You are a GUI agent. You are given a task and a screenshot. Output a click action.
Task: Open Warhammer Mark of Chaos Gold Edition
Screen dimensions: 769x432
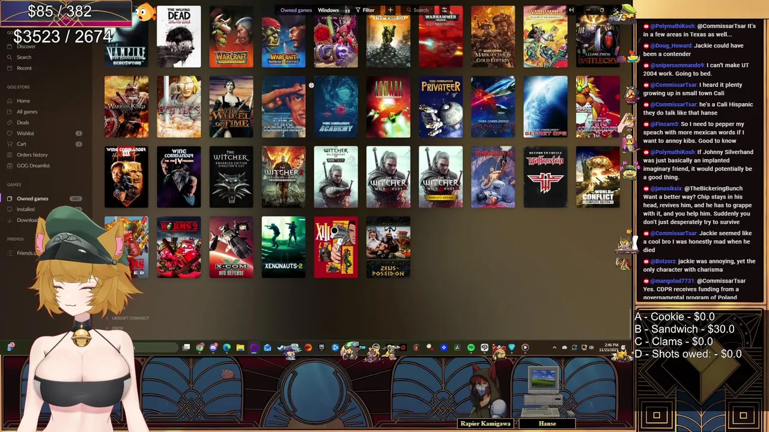(493, 37)
